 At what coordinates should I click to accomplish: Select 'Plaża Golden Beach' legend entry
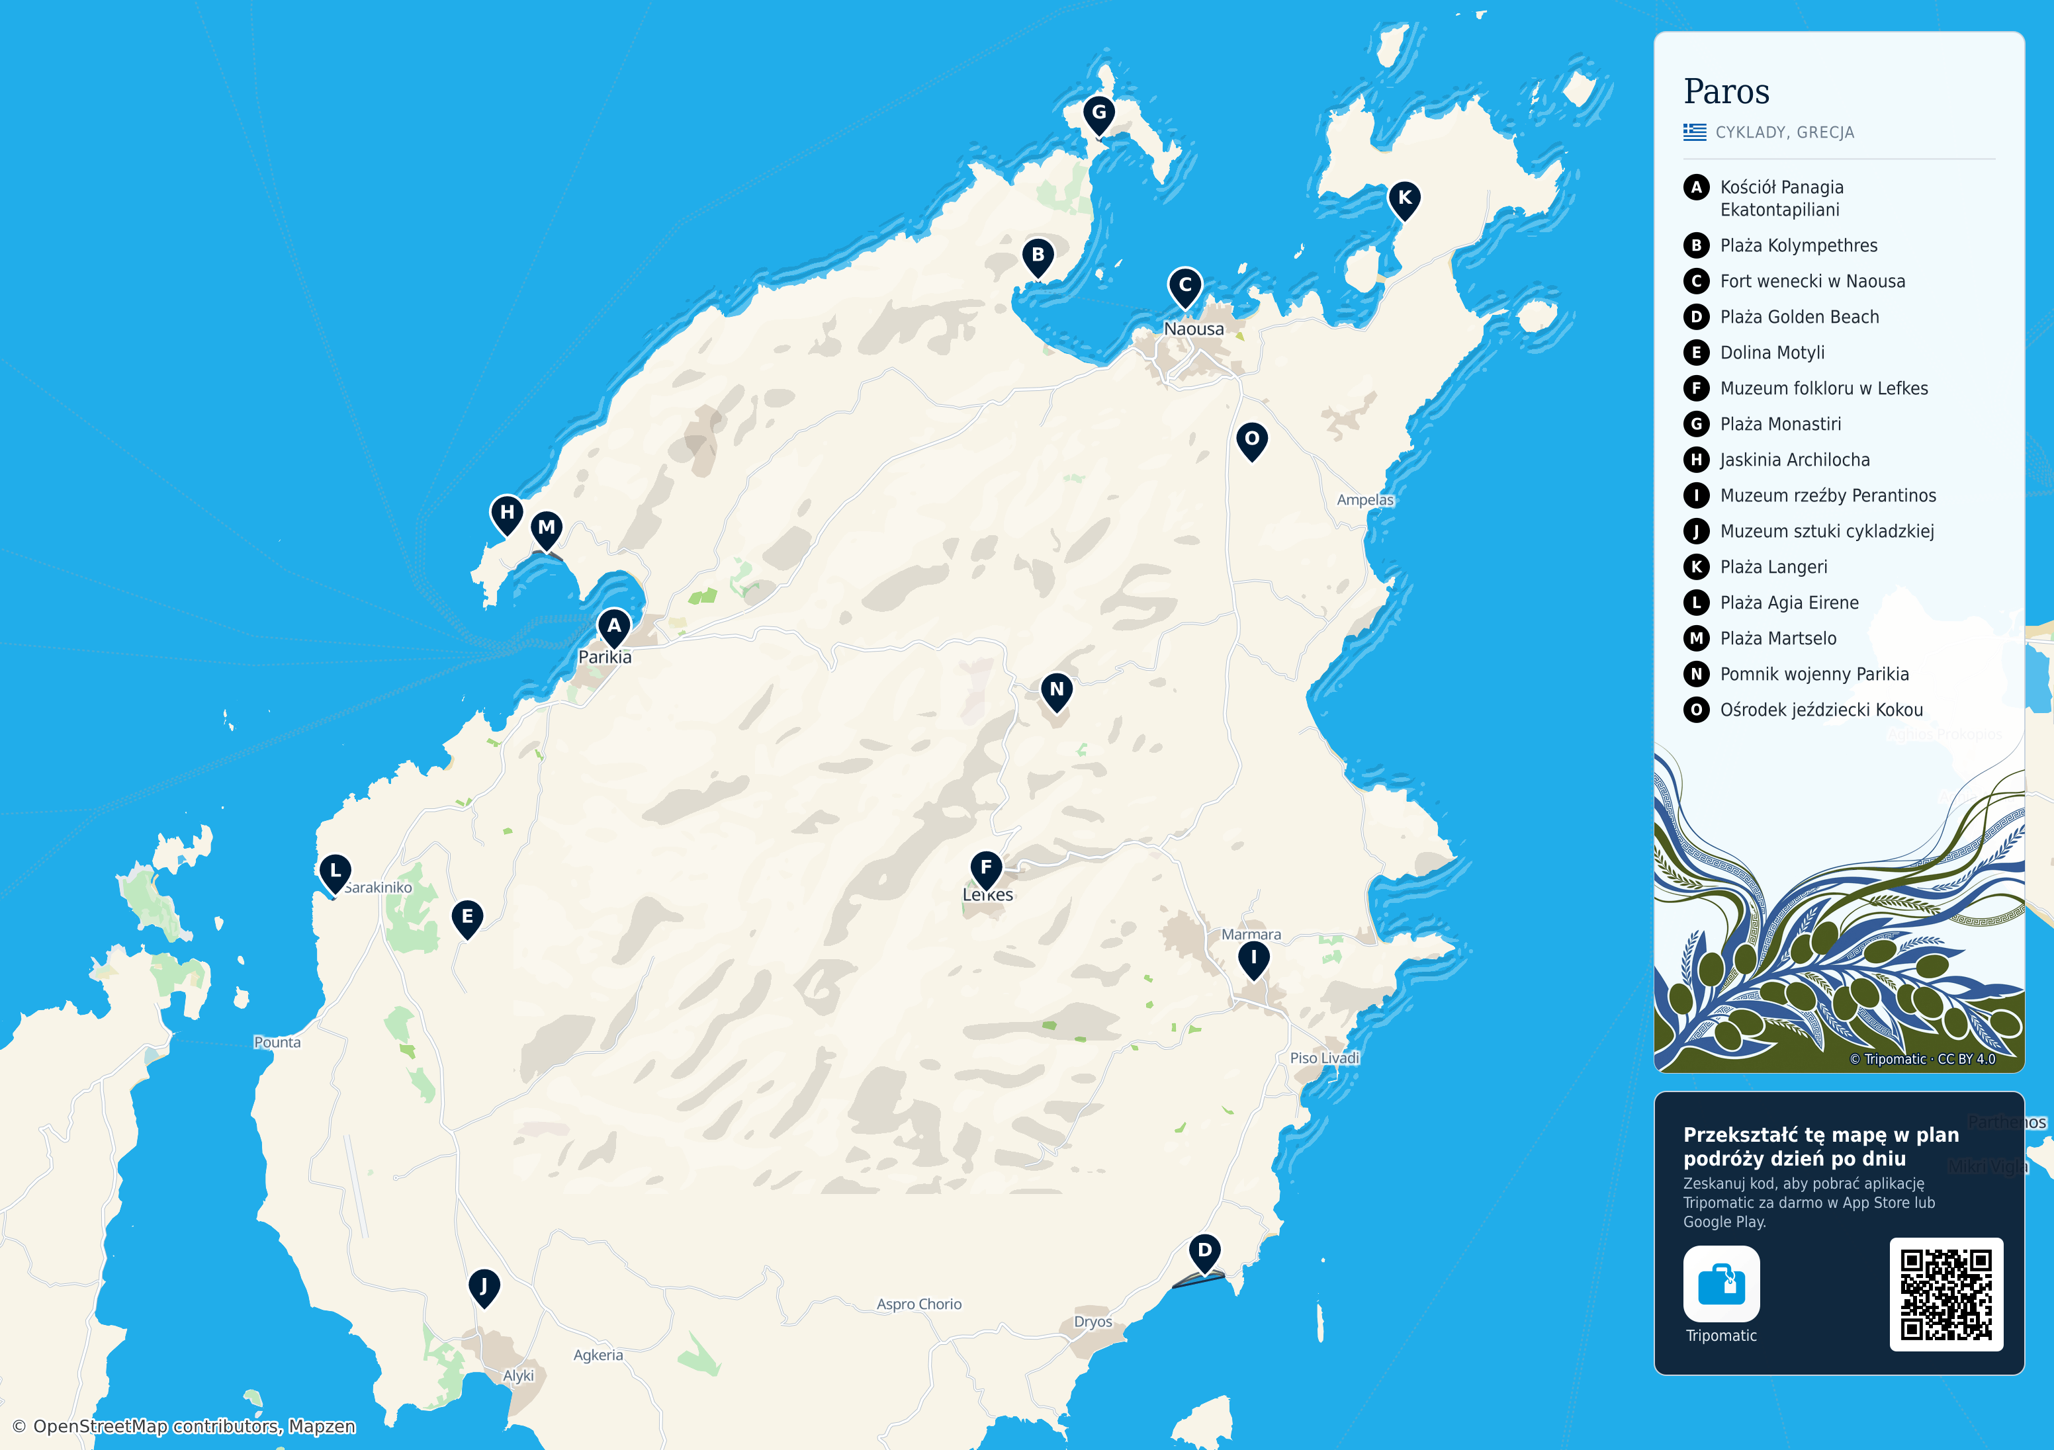click(x=1799, y=317)
